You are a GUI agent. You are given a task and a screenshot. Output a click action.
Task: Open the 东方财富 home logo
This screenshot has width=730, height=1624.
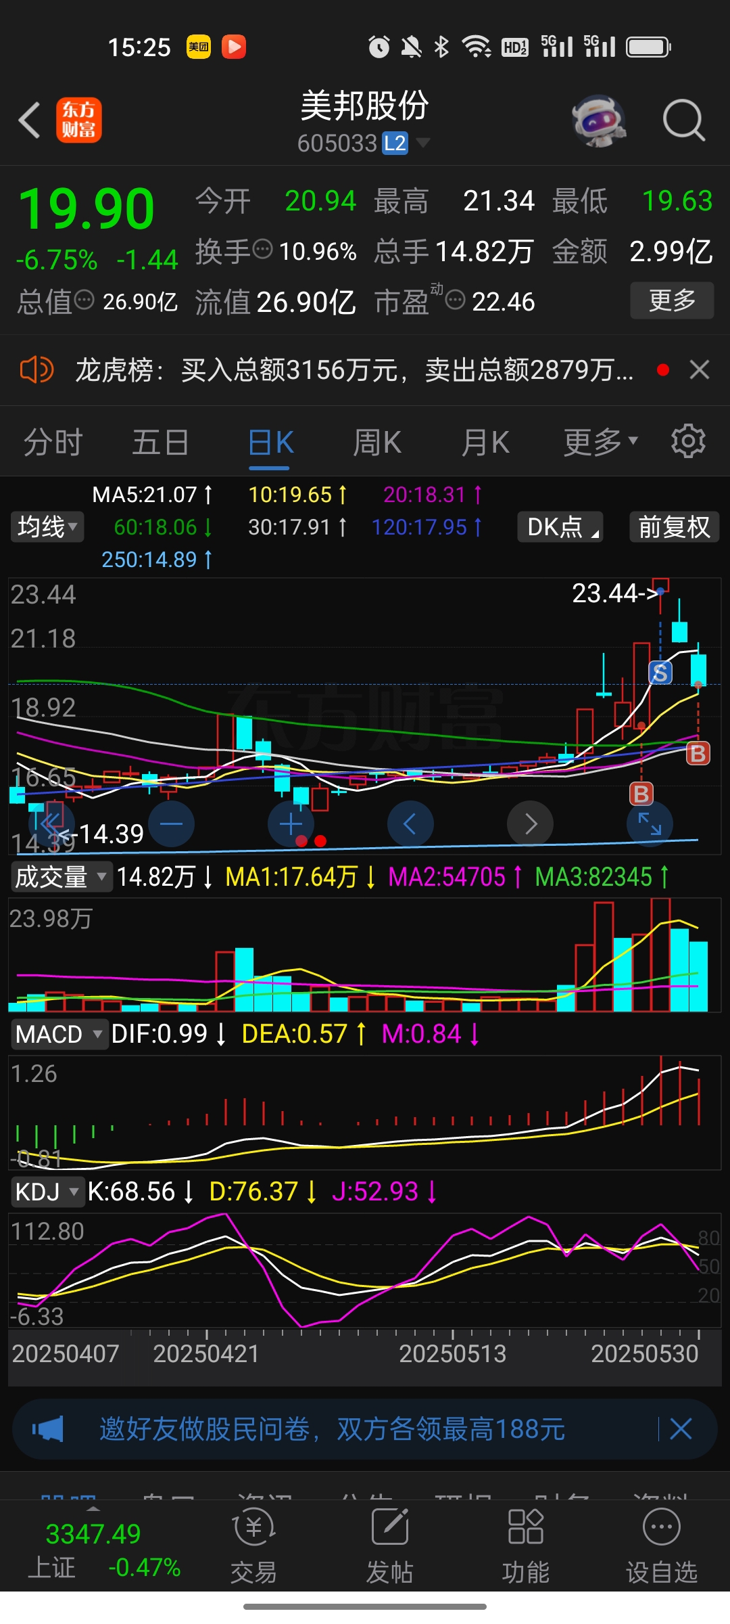point(78,120)
